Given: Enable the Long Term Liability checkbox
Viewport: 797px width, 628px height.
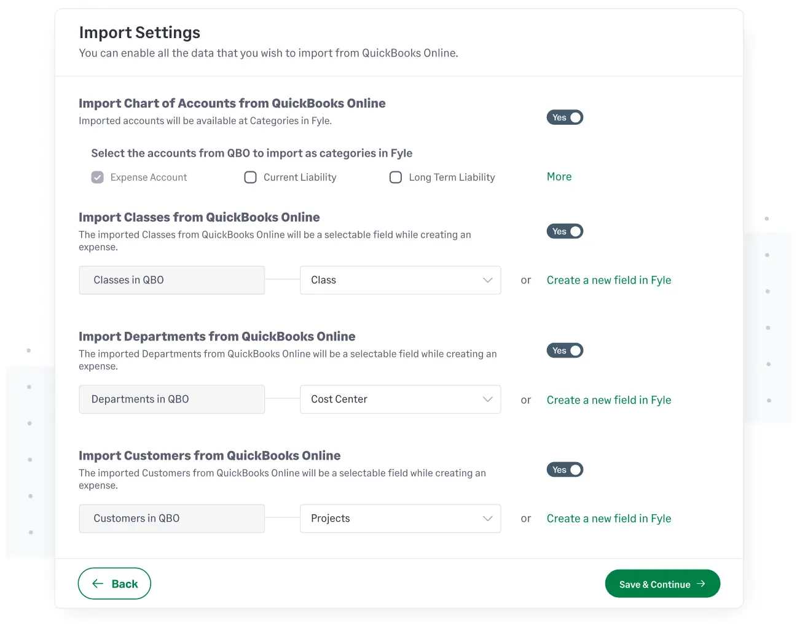Looking at the screenshot, I should pos(396,178).
